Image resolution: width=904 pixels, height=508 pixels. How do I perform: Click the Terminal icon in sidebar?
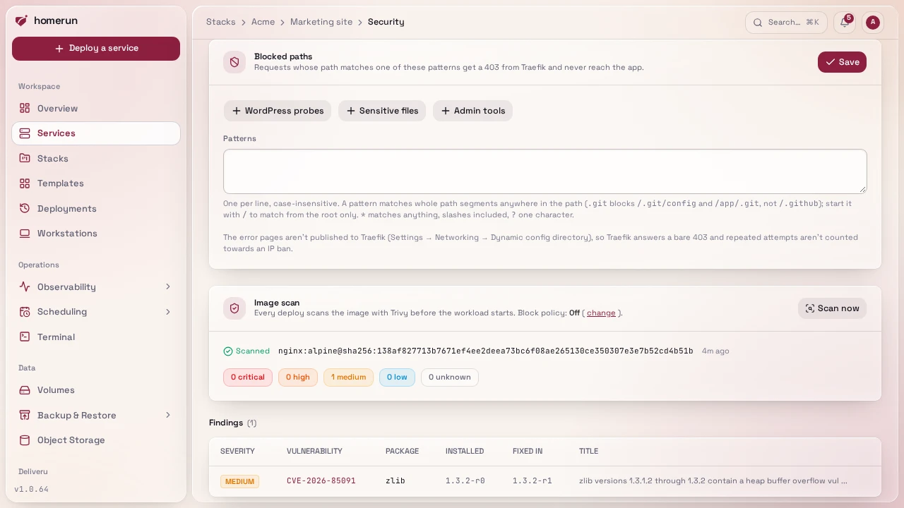25,337
